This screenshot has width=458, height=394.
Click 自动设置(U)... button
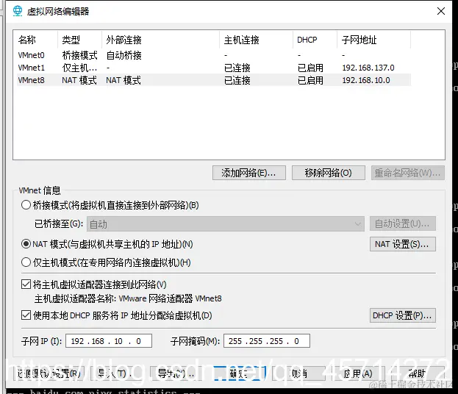tap(403, 223)
